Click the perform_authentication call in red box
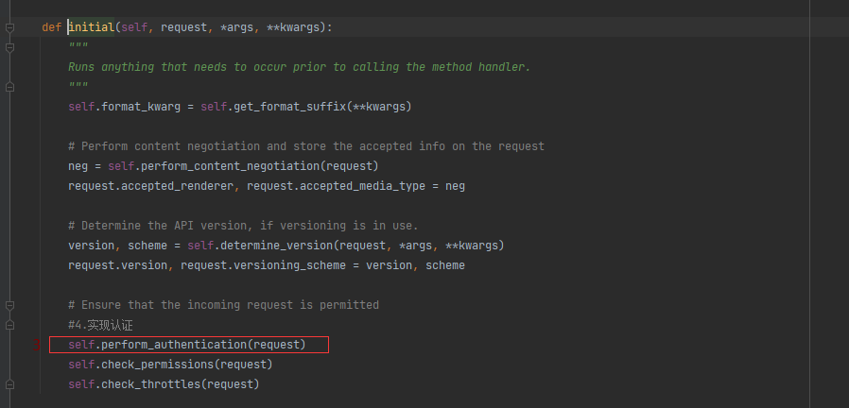The image size is (849, 408). [x=187, y=345]
